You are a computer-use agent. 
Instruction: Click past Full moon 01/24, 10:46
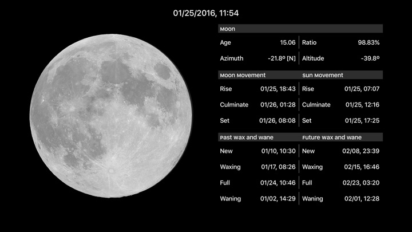(x=278, y=183)
